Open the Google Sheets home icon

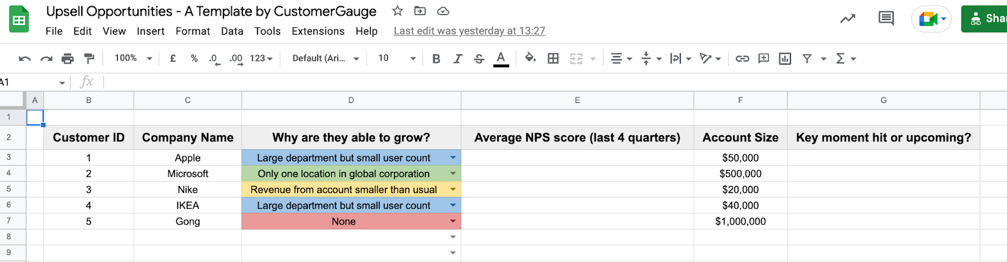(x=19, y=19)
